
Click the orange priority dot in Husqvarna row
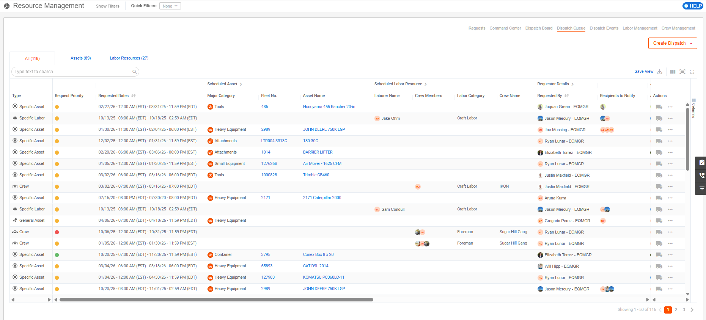[x=57, y=107]
